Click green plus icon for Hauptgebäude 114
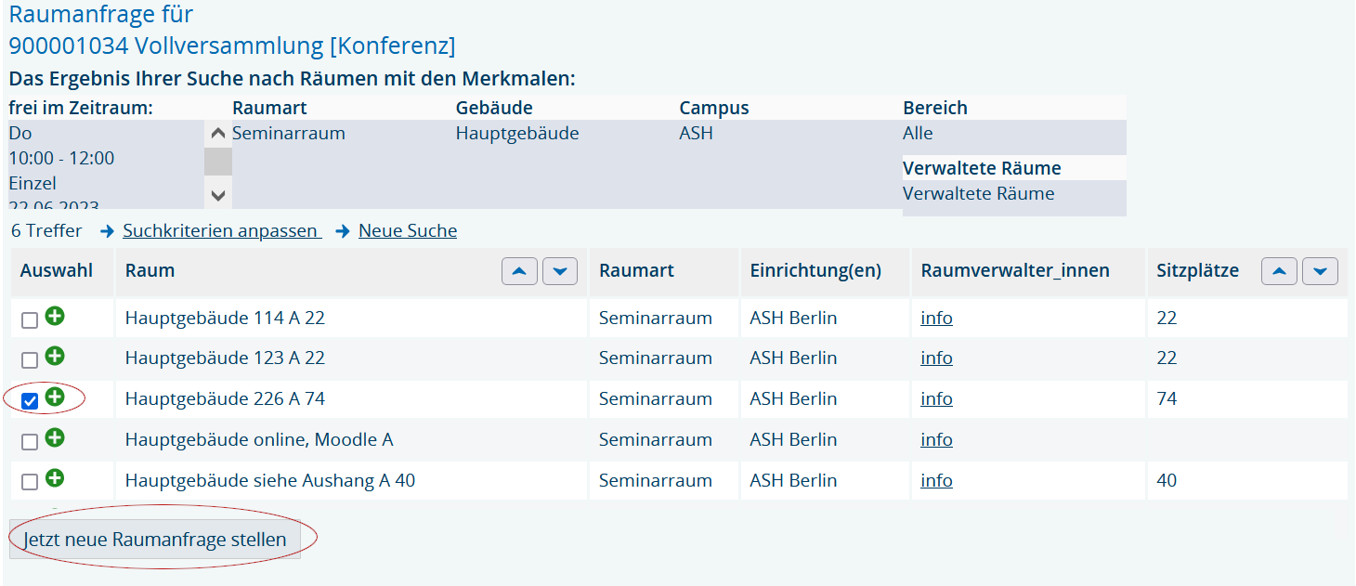This screenshot has width=1356, height=586. tap(55, 317)
